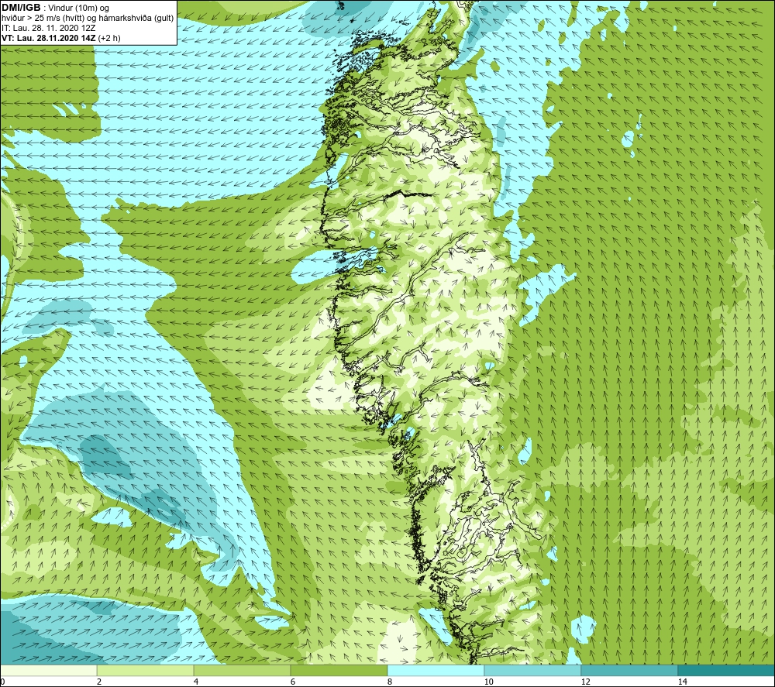Click the '(+2 h)' forecast offset text
Viewport: 775px width, 687px height.
pyautogui.click(x=109, y=38)
